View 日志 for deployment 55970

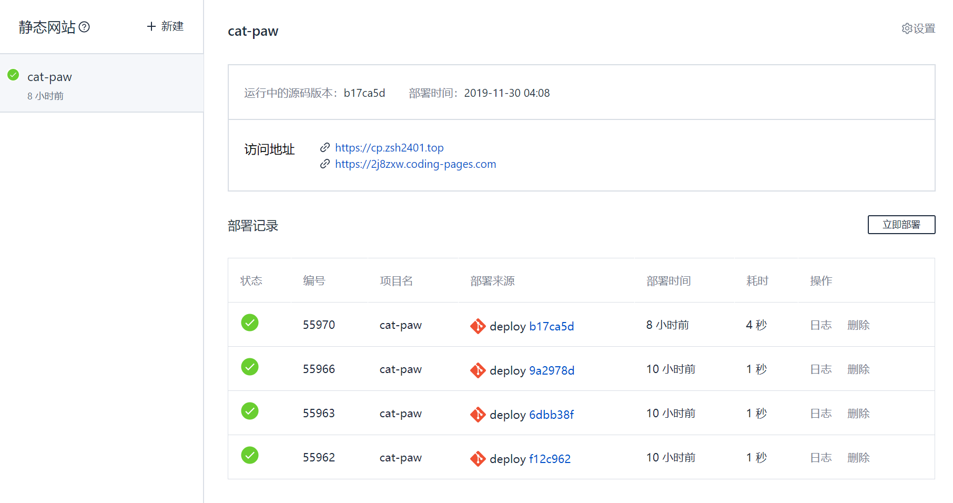pyautogui.click(x=820, y=325)
